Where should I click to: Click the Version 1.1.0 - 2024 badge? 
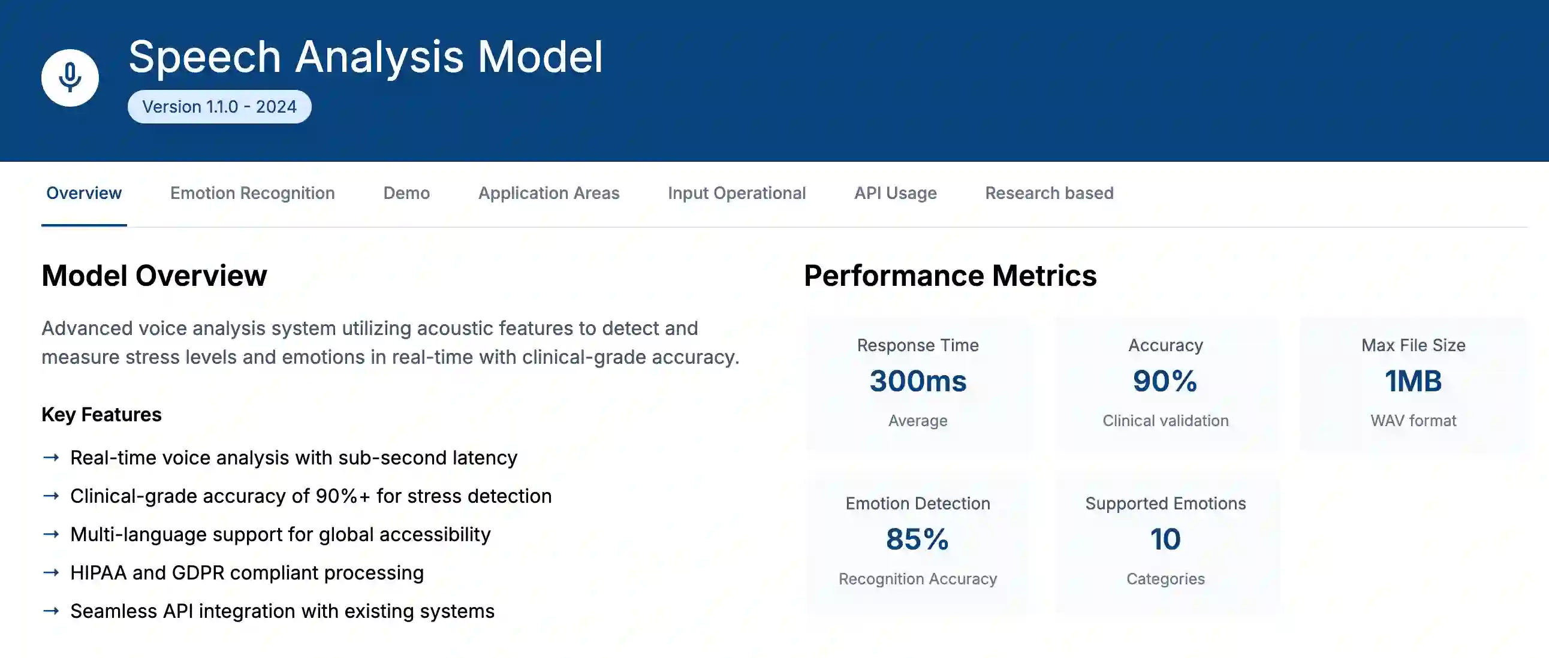219,106
